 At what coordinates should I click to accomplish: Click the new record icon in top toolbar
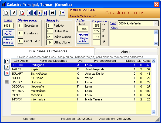point(6,13)
